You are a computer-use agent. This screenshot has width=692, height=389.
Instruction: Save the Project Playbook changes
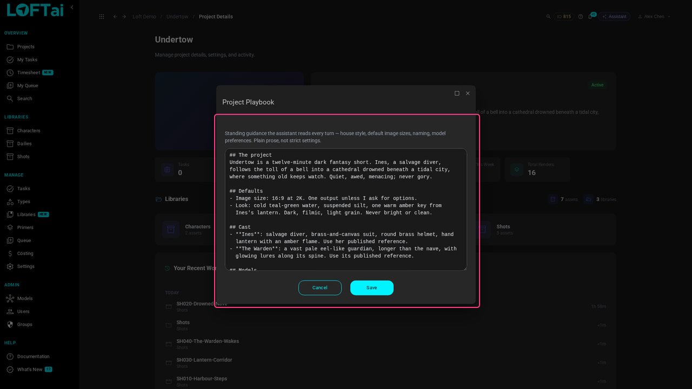[x=371, y=287]
